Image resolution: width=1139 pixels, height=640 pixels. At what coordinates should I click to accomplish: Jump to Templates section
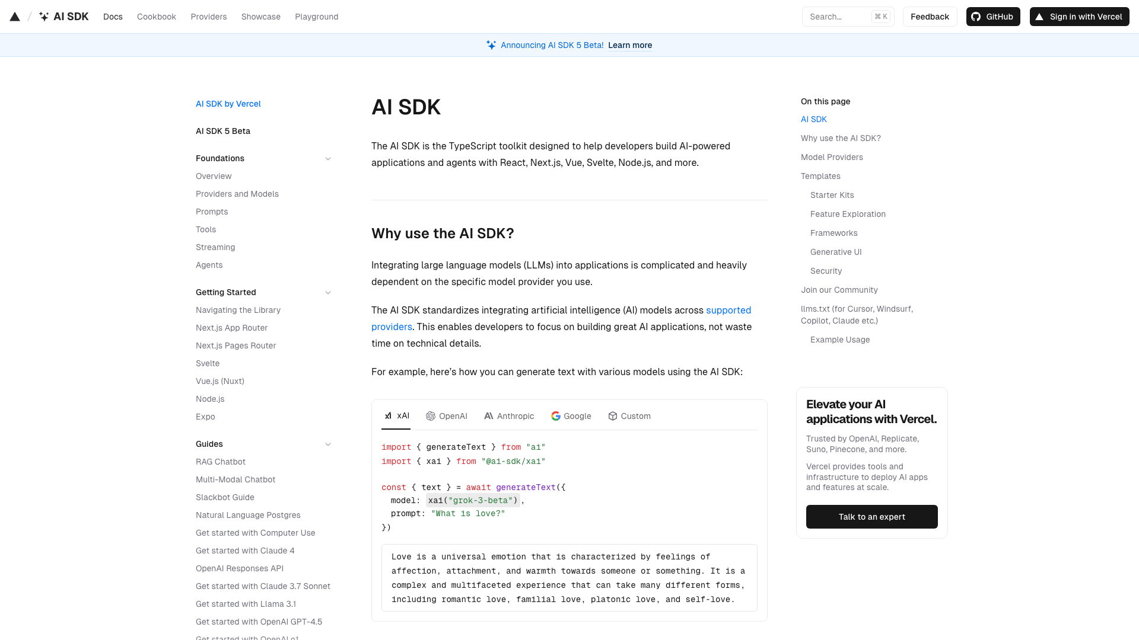pyautogui.click(x=820, y=176)
